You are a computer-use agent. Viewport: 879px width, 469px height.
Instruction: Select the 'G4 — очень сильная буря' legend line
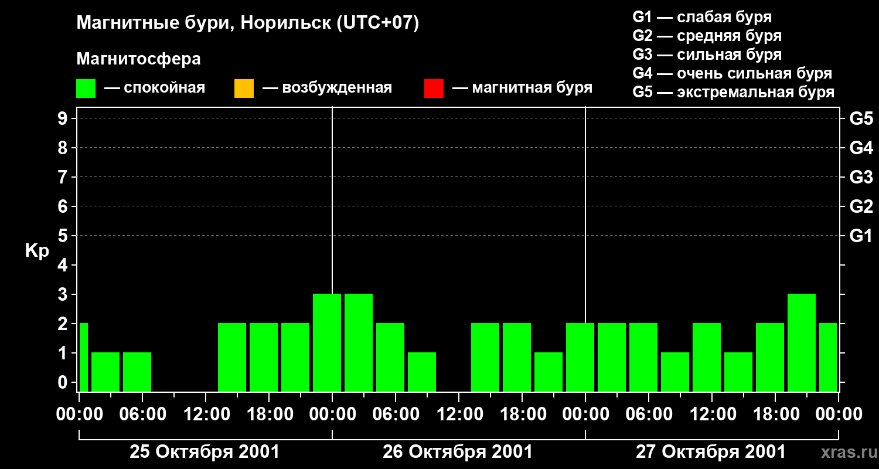tap(732, 73)
